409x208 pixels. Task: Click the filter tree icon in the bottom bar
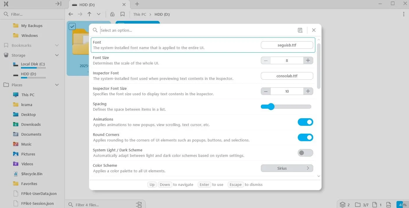(x=139, y=205)
